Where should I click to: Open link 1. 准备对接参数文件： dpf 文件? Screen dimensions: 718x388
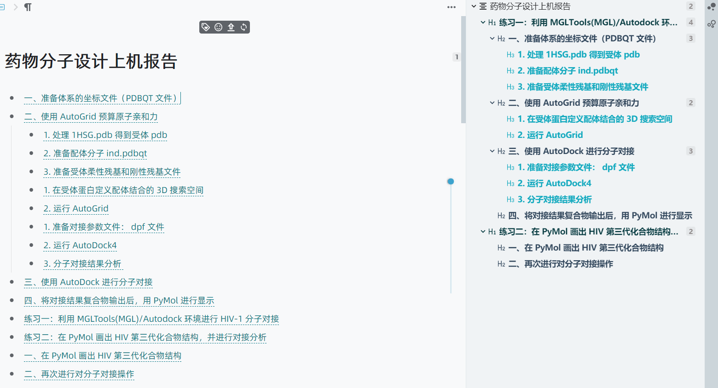(104, 227)
